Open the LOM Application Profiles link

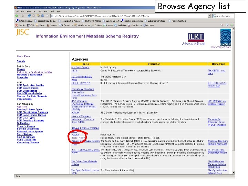[31, 85]
